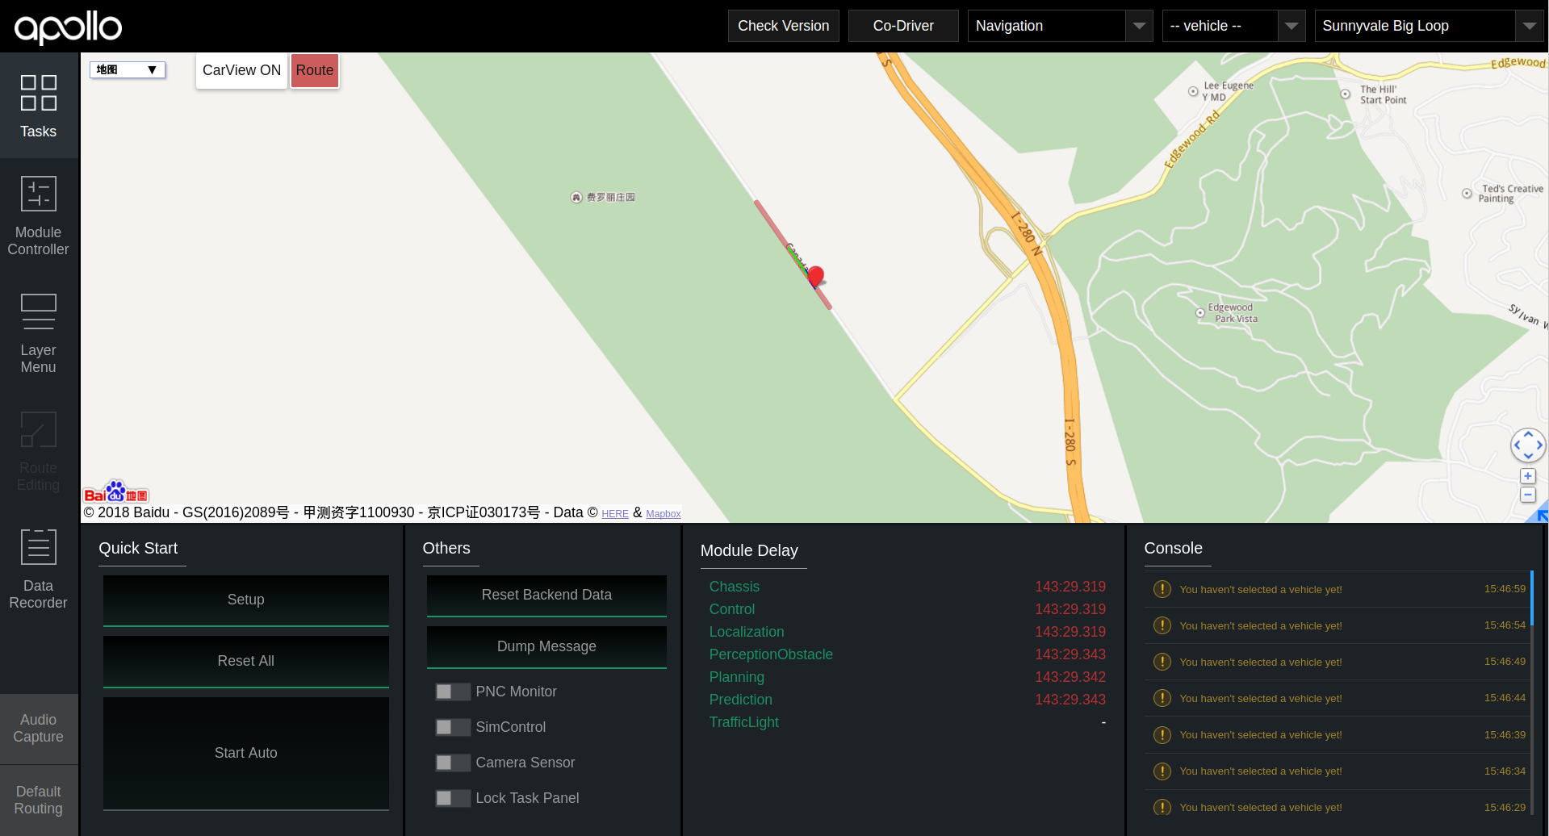Viewport: 1549px width, 836px height.
Task: Click the 15:46:29 console message text
Action: coord(1261,808)
